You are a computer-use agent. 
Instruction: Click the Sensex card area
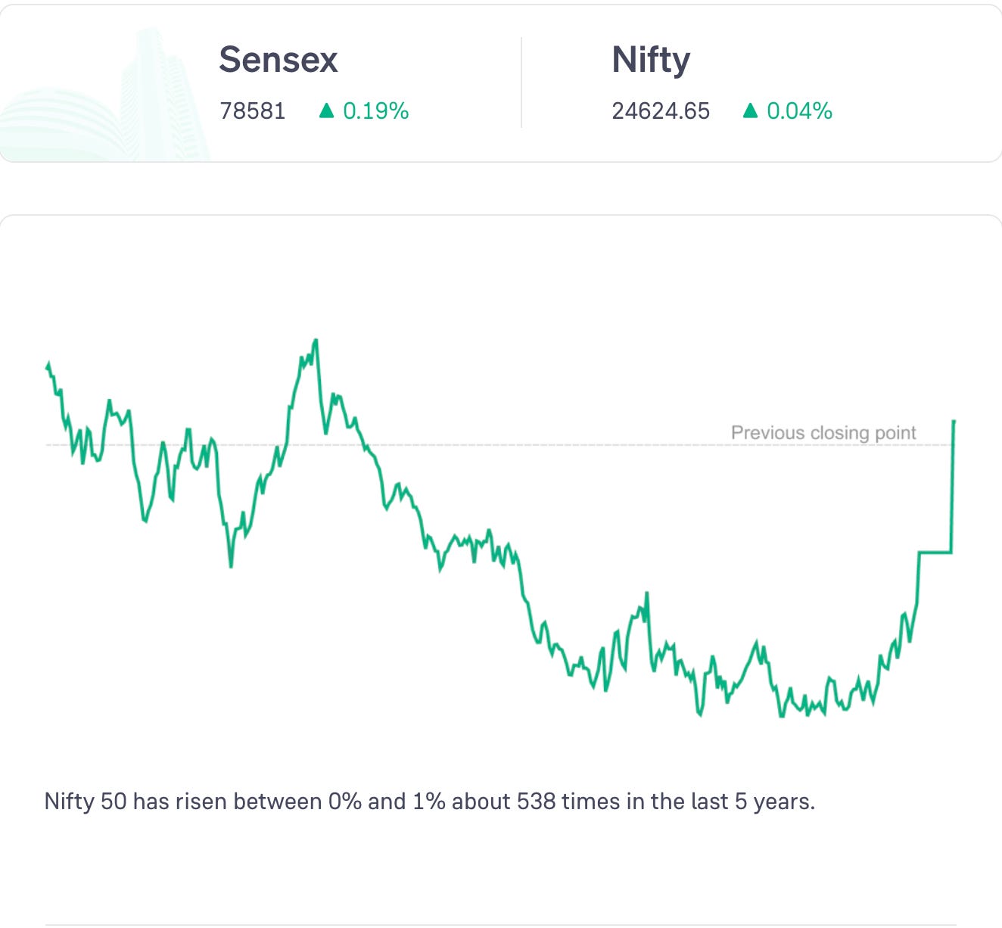[260, 83]
